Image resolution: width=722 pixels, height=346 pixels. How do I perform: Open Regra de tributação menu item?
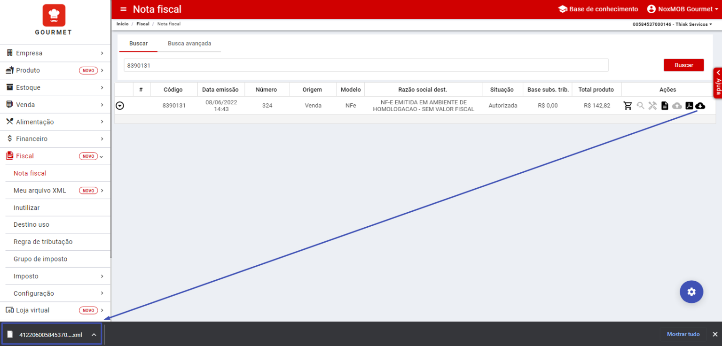pos(43,242)
